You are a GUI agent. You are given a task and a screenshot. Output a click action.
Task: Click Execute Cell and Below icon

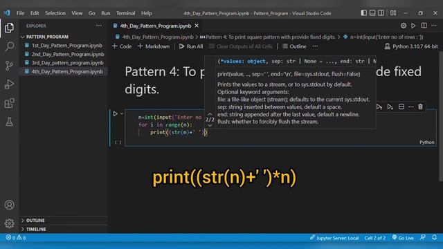(x=390, y=107)
